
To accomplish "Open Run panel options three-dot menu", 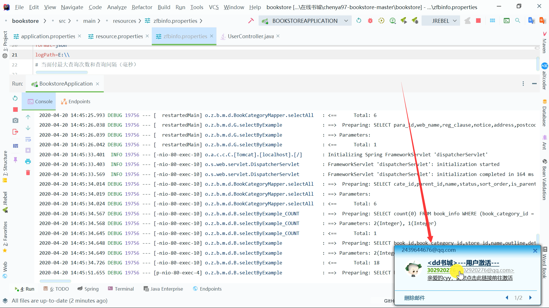I will 523,84.
